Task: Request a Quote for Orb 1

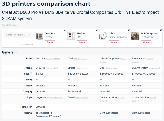Action: click(x=114, y=42)
